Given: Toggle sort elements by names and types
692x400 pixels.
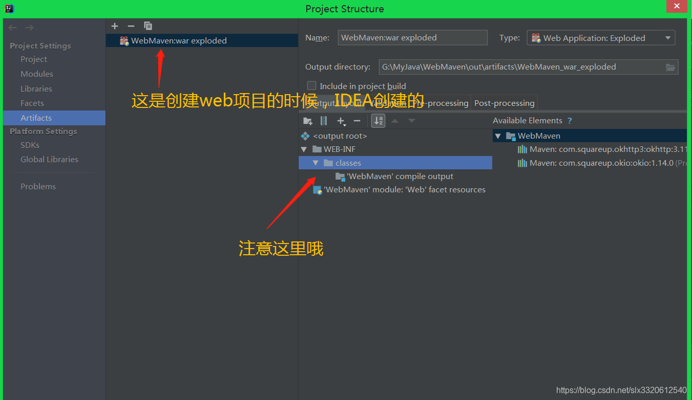Looking at the screenshot, I should (378, 121).
